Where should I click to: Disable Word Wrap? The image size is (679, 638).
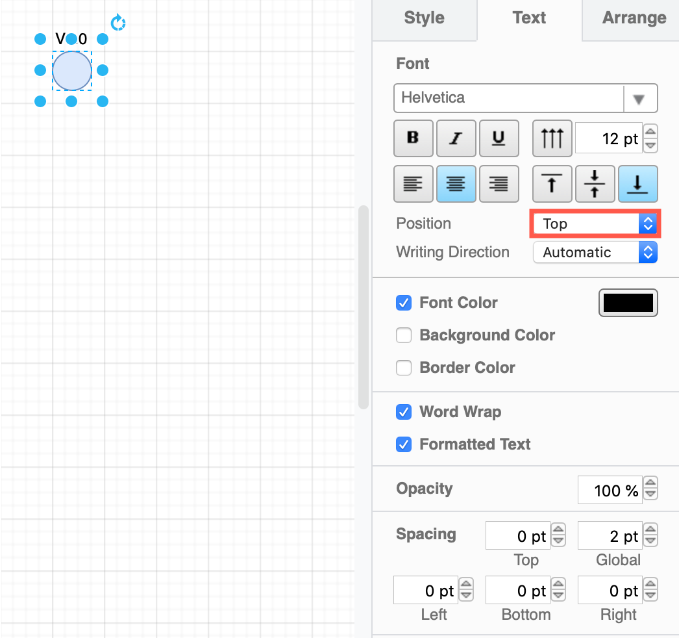tap(404, 412)
